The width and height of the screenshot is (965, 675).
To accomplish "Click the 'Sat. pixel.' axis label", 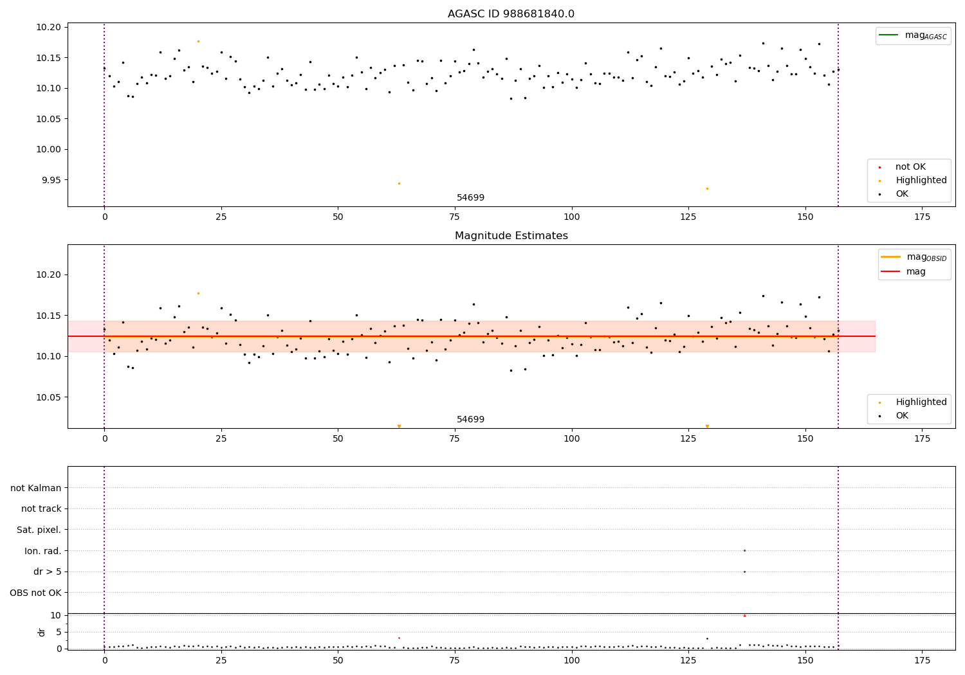I will pos(39,530).
